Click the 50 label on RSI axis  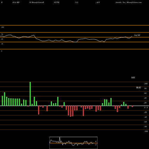[2, 39]
